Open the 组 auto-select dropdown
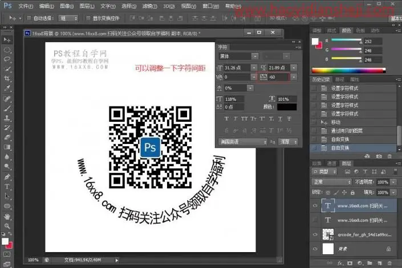The image size is (402, 268). point(68,18)
